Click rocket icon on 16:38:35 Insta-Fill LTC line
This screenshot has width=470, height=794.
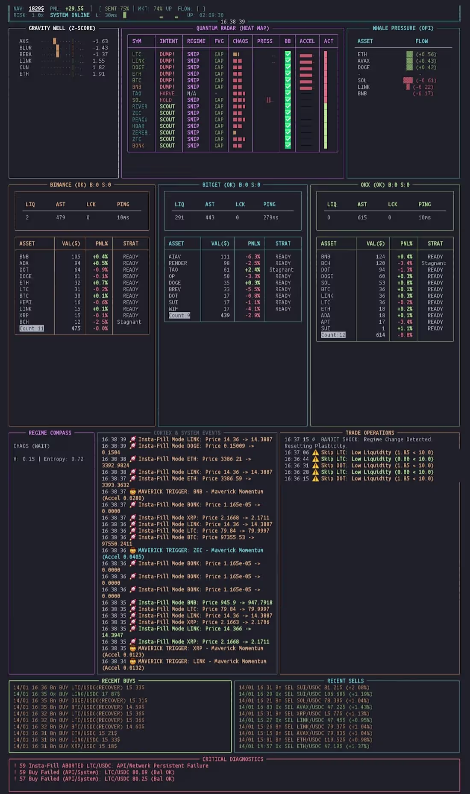click(132, 609)
